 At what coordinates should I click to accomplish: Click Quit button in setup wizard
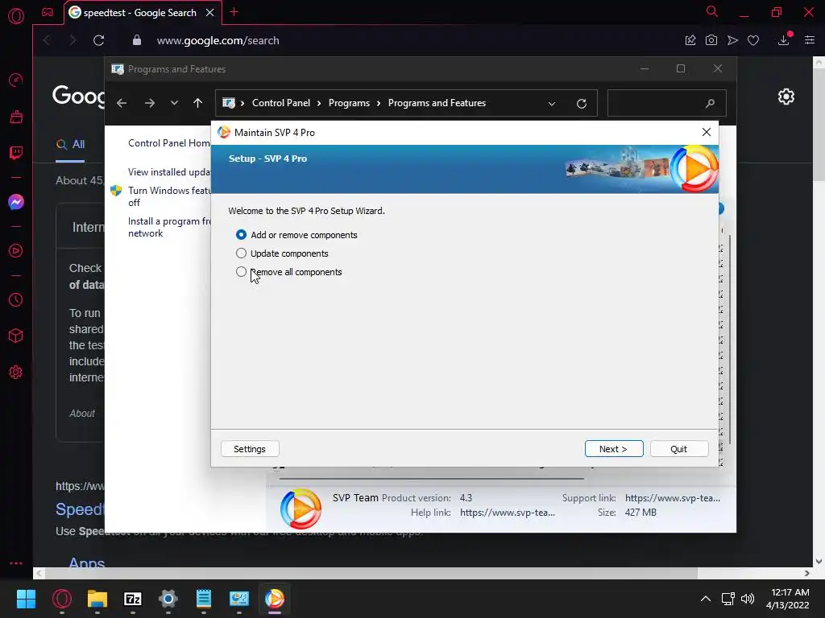678,449
